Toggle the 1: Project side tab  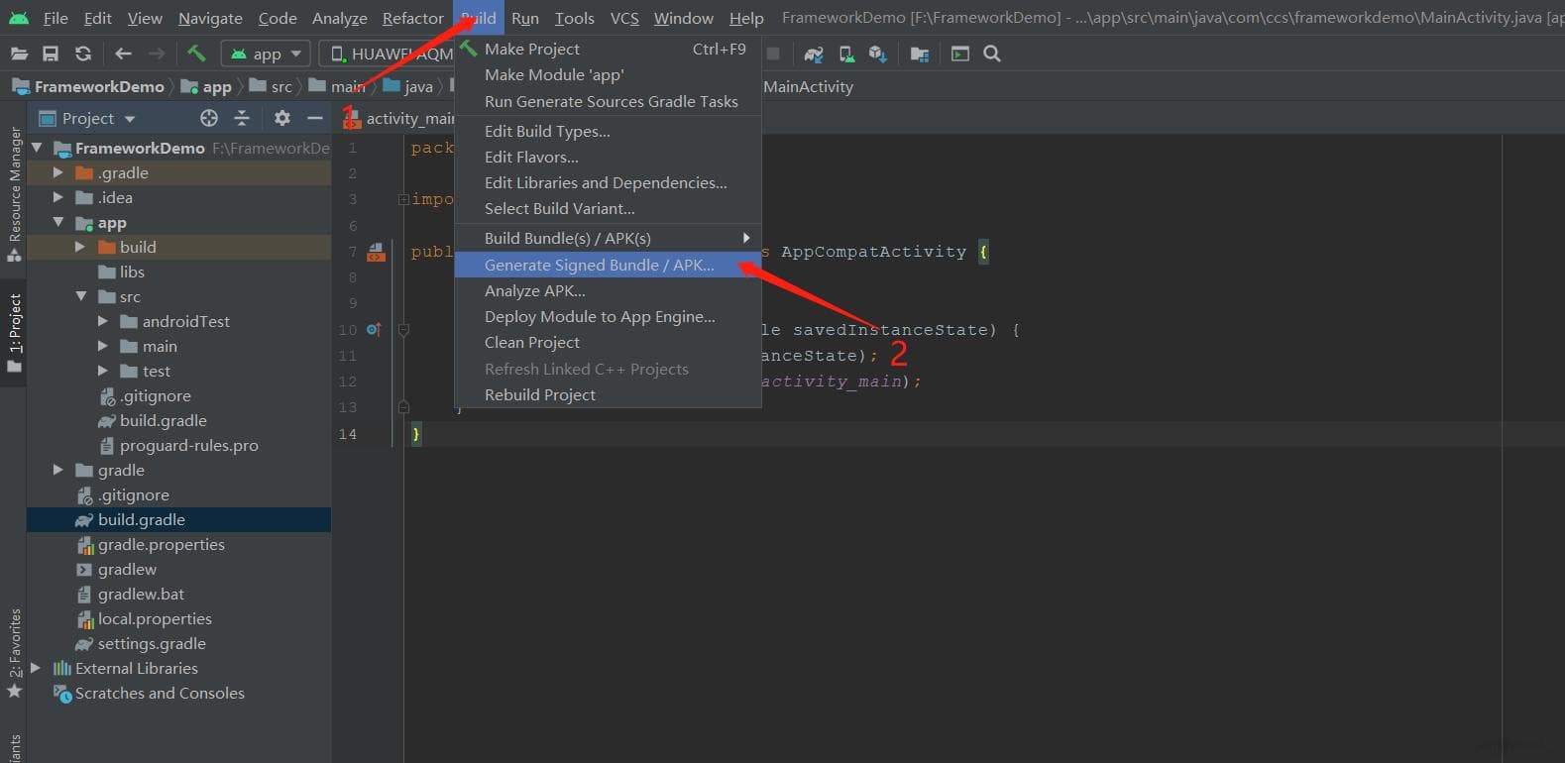[14, 334]
